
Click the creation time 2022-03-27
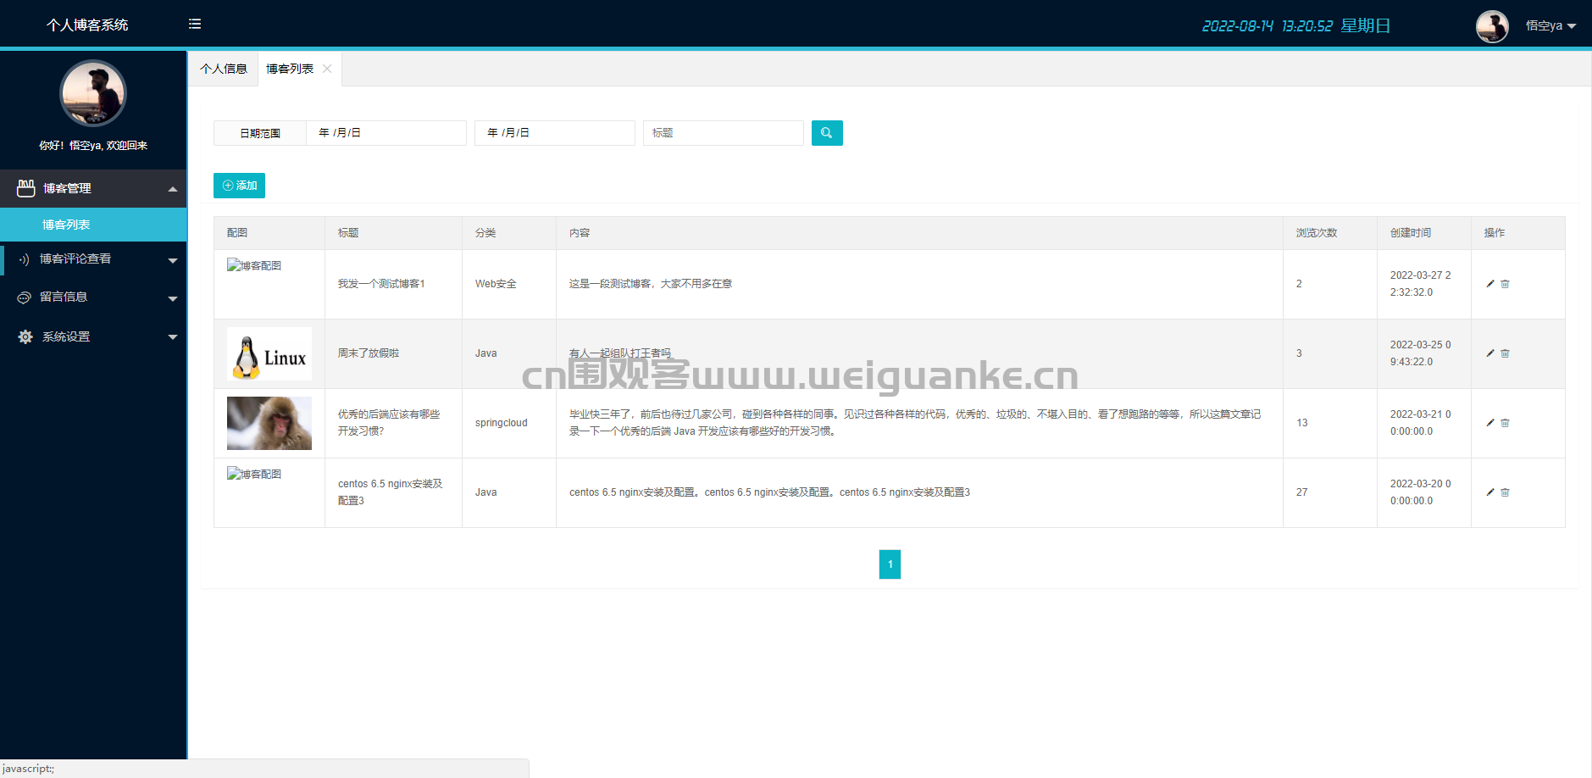[x=1421, y=284]
